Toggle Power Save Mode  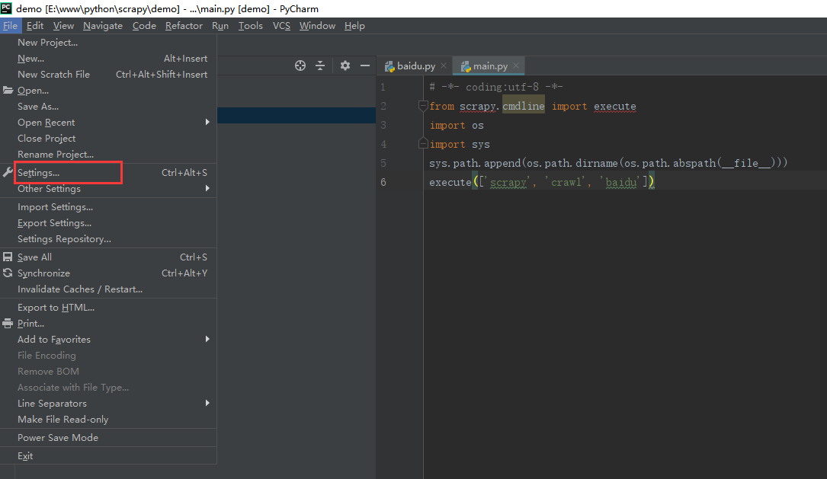[58, 438]
